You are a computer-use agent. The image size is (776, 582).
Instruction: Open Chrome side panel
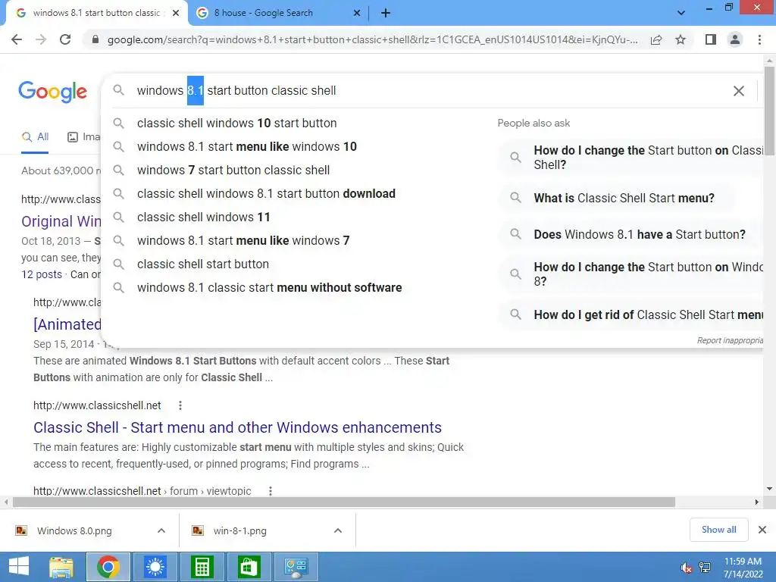pos(711,39)
